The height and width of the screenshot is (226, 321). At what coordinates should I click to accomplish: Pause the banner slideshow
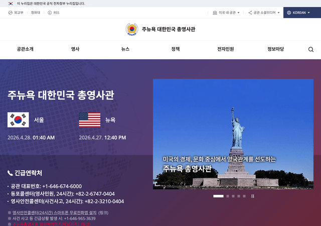[x=253, y=196]
